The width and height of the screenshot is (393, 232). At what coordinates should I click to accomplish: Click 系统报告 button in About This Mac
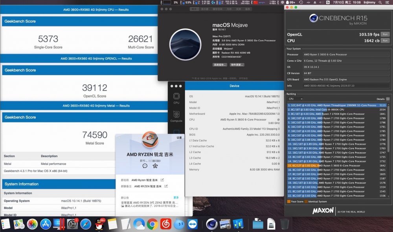pos(220,64)
